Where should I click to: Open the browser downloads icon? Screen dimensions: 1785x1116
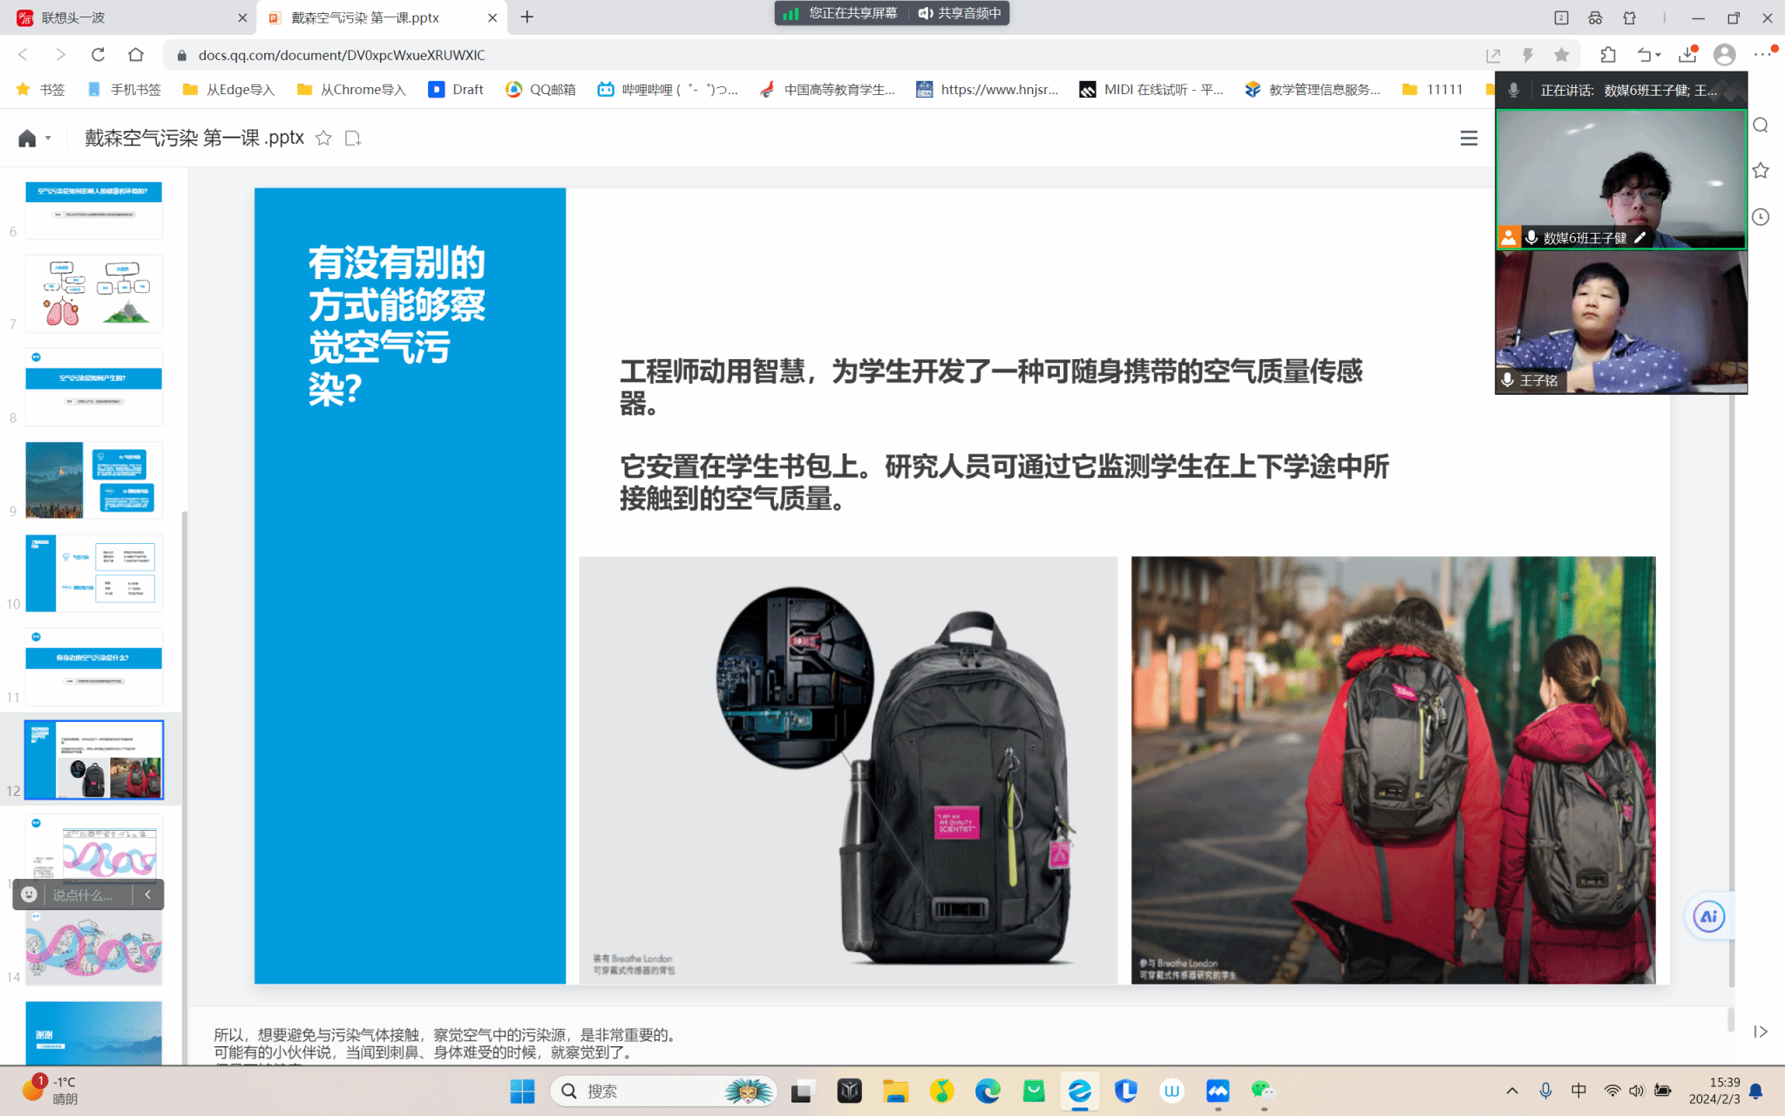click(x=1687, y=55)
